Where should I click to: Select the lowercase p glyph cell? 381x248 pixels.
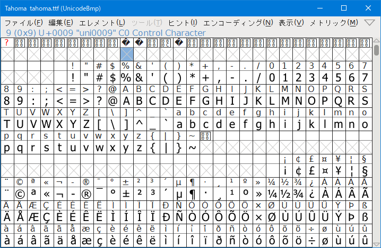(7, 148)
